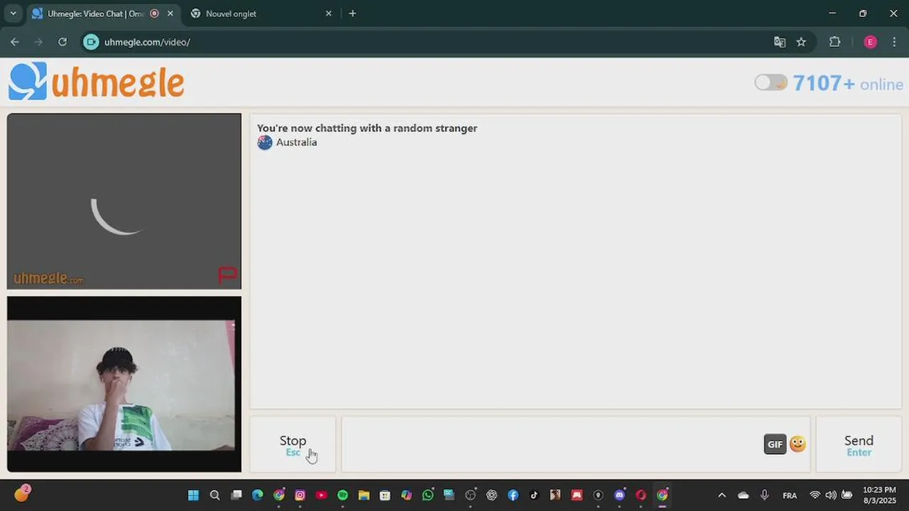The height and width of the screenshot is (511, 909).
Task: Click your own webcam preview
Action: [x=124, y=384]
